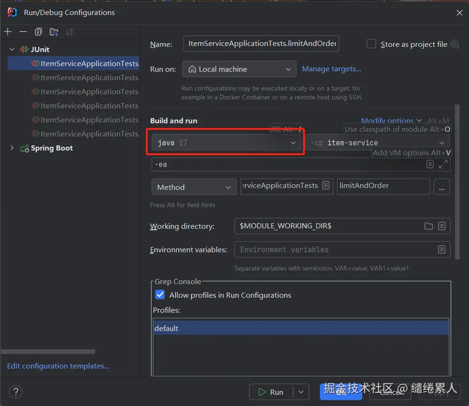Copy the selected configuration
Image resolution: width=469 pixels, height=406 pixels.
38,32
